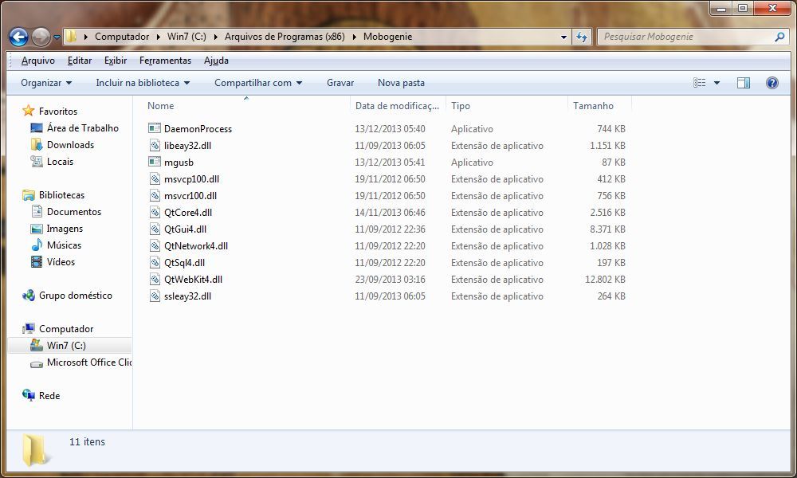Expand breadcrumb arrow after Win7 (C:)

215,37
